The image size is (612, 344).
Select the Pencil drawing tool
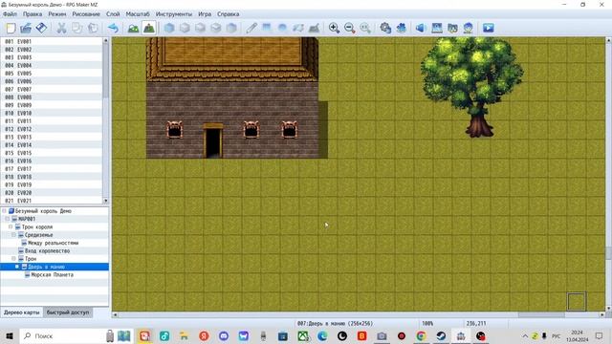(251, 28)
